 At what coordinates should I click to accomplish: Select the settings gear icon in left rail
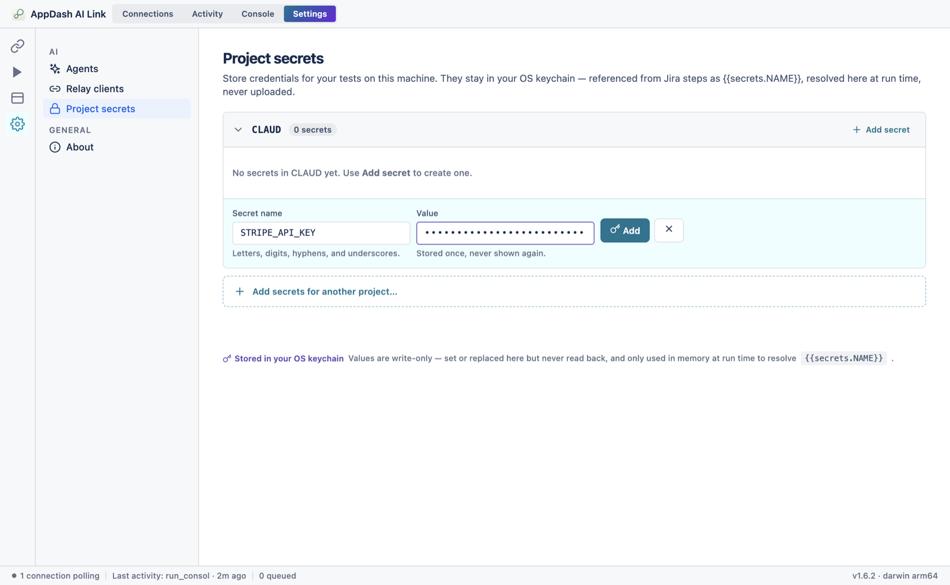pos(17,124)
